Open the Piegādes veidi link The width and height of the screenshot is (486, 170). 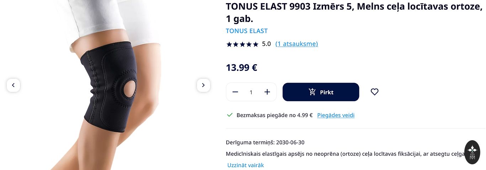point(336,115)
